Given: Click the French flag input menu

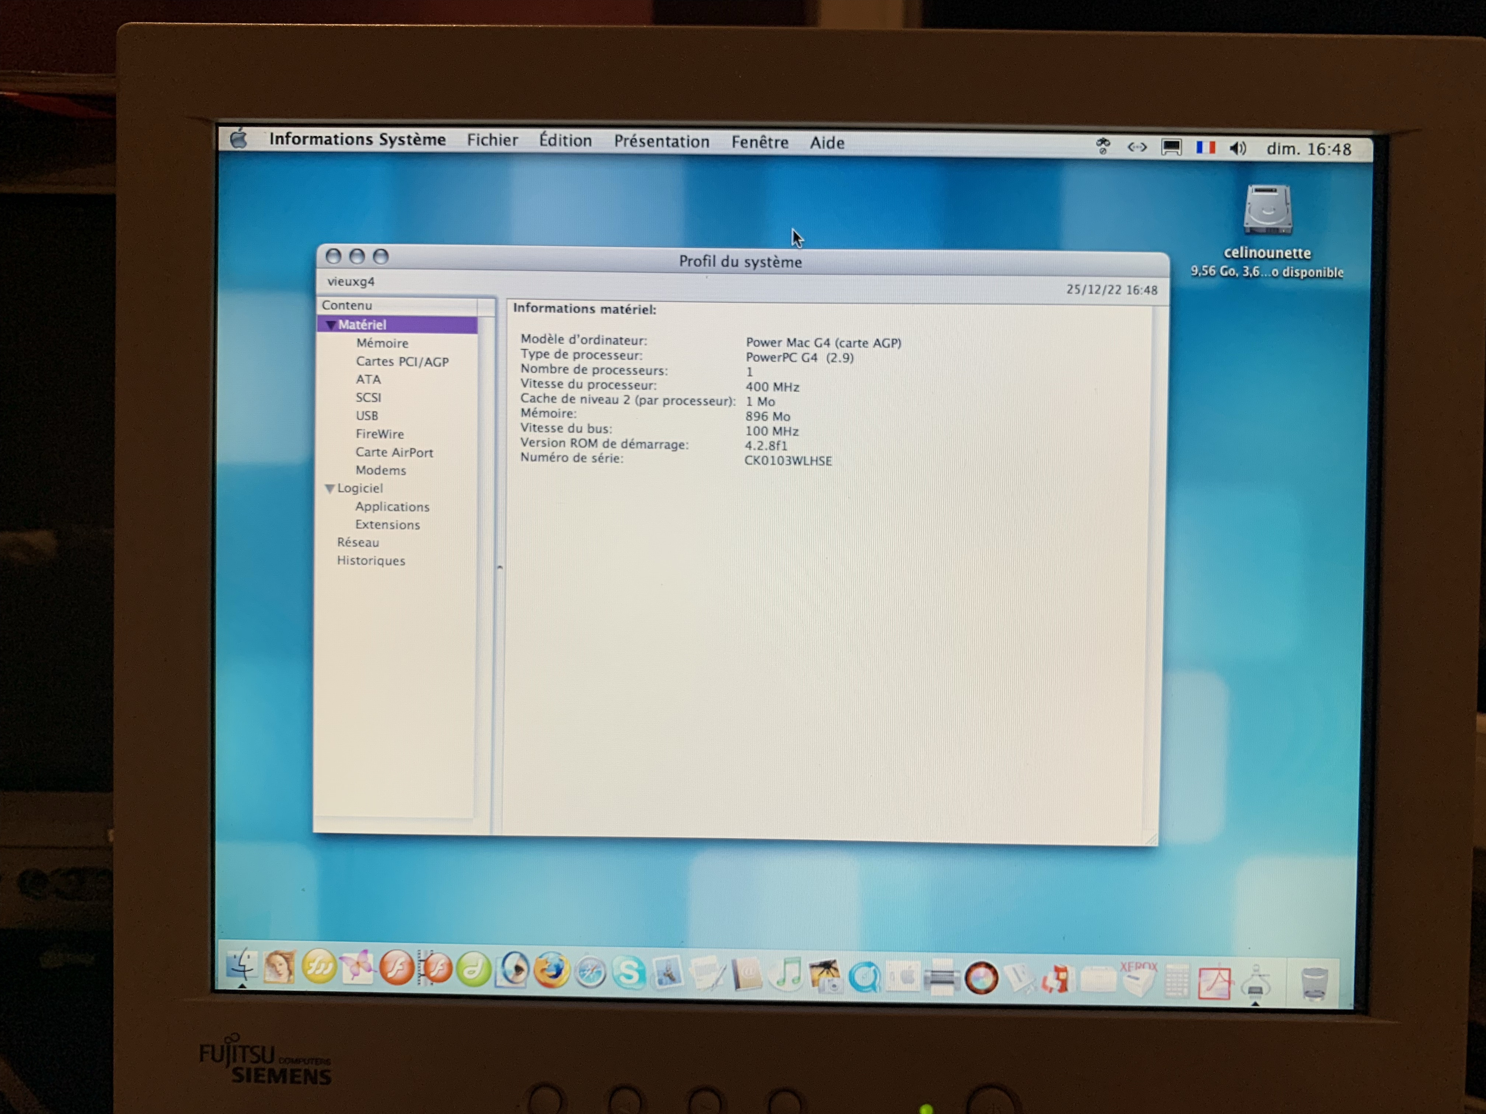Looking at the screenshot, I should click(1206, 147).
